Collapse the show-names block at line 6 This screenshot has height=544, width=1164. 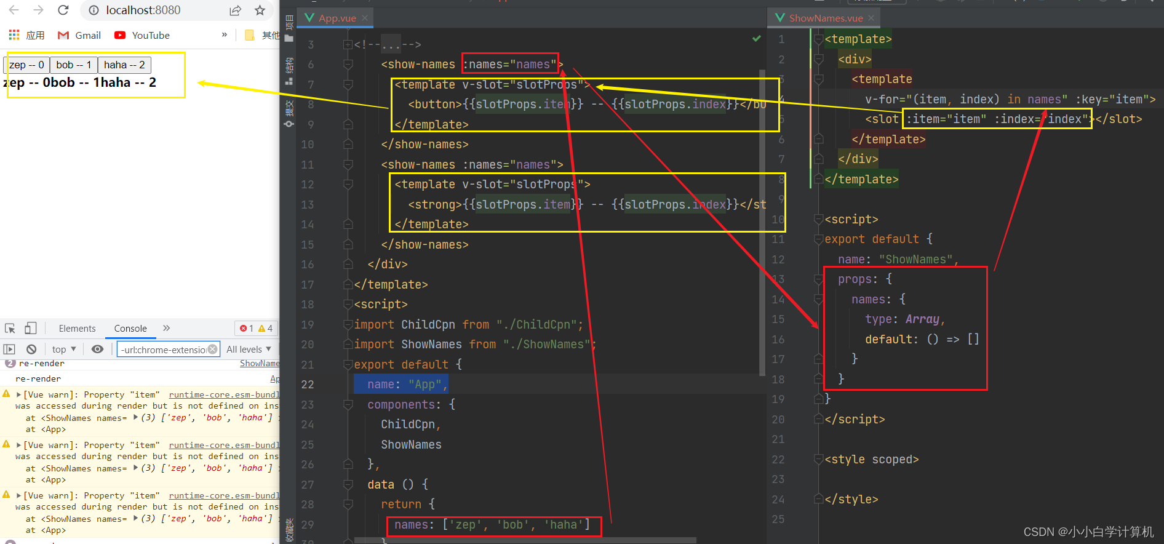coord(348,64)
